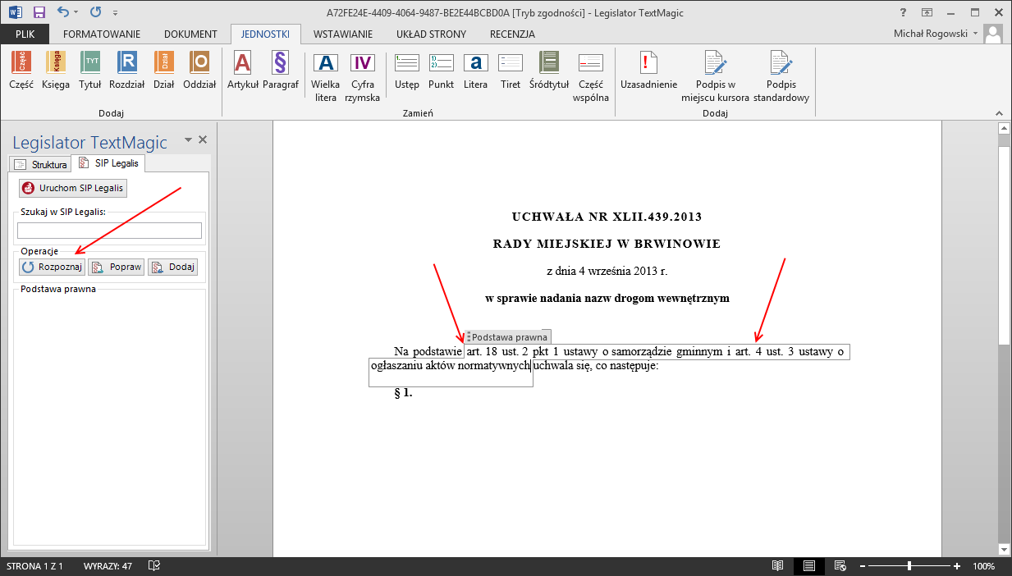Viewport: 1012px width, 576px height.
Task: Click the Podstawa prawna control tag
Action: click(508, 337)
